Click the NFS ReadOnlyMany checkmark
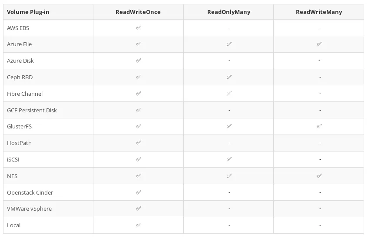 point(229,176)
